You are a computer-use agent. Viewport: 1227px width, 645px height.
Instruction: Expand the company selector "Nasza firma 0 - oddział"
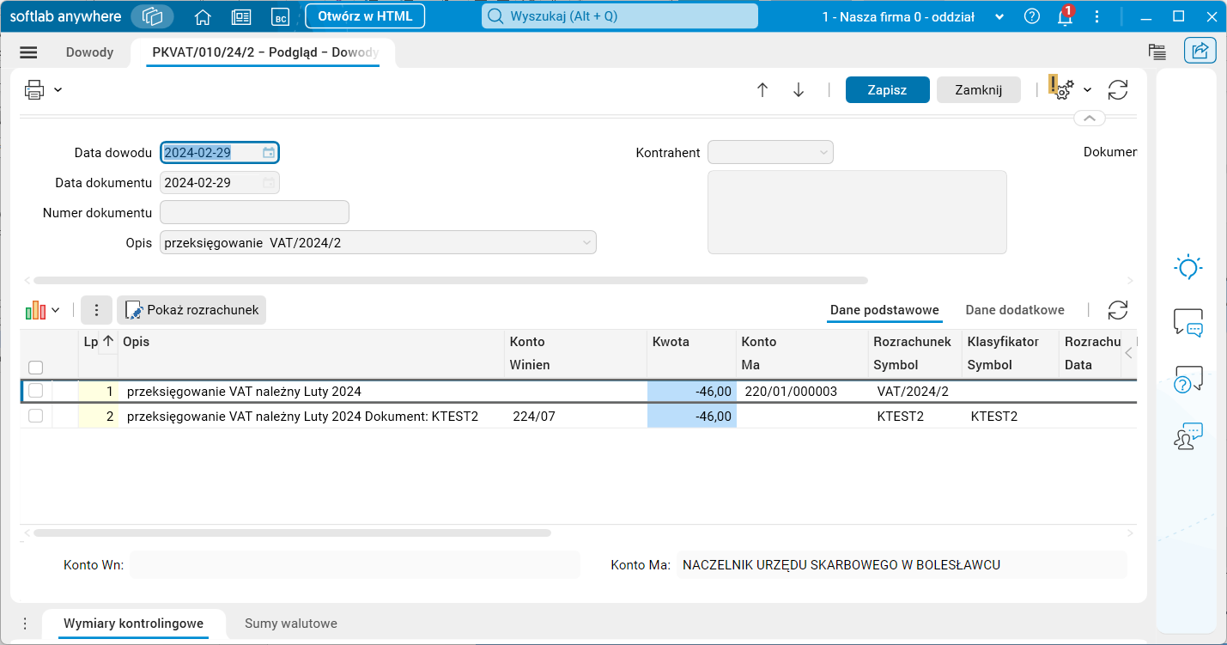coord(999,16)
